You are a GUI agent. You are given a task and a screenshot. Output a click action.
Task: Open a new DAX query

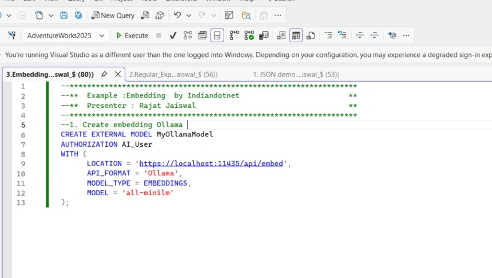pos(160,15)
